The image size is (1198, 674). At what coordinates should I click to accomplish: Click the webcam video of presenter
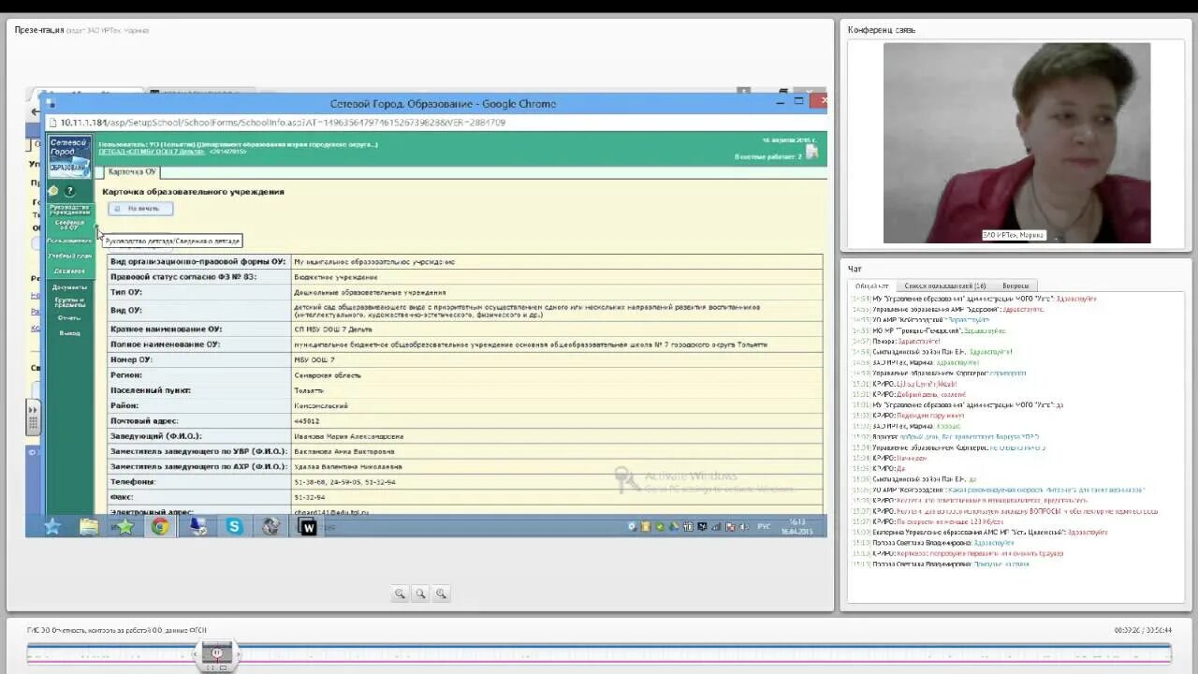tap(1016, 142)
